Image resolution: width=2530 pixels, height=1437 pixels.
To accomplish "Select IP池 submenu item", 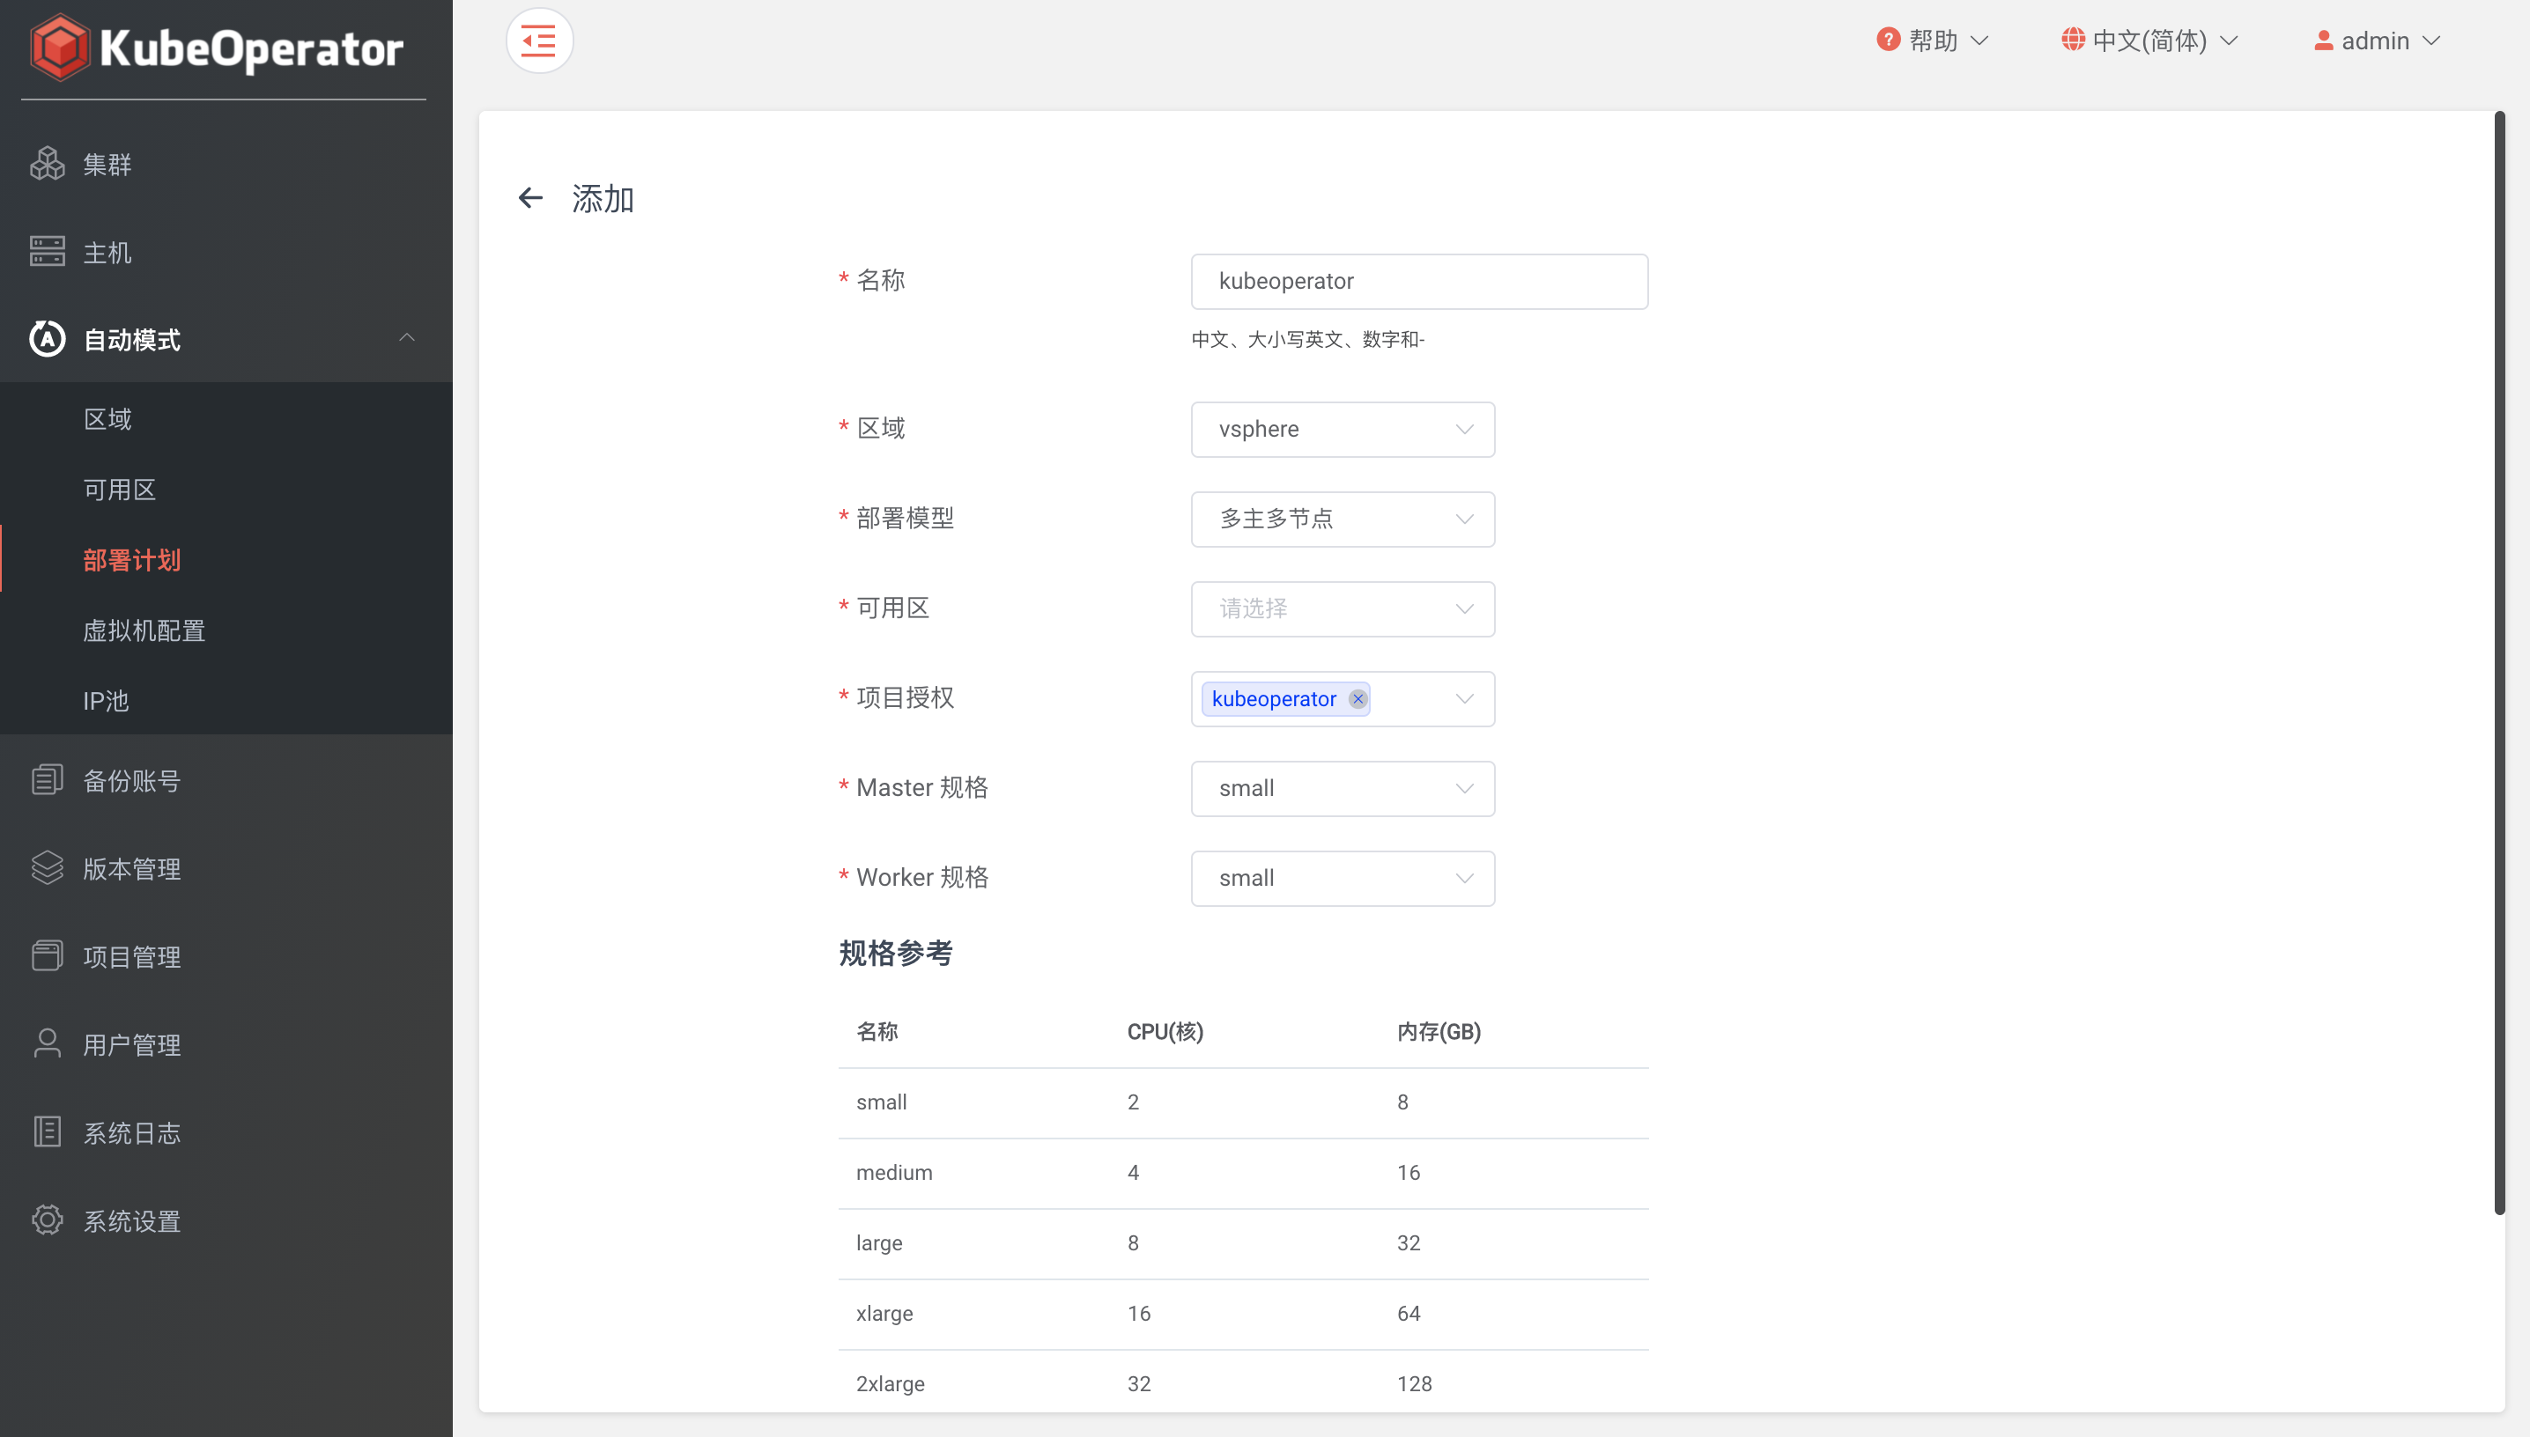I will pos(106,701).
